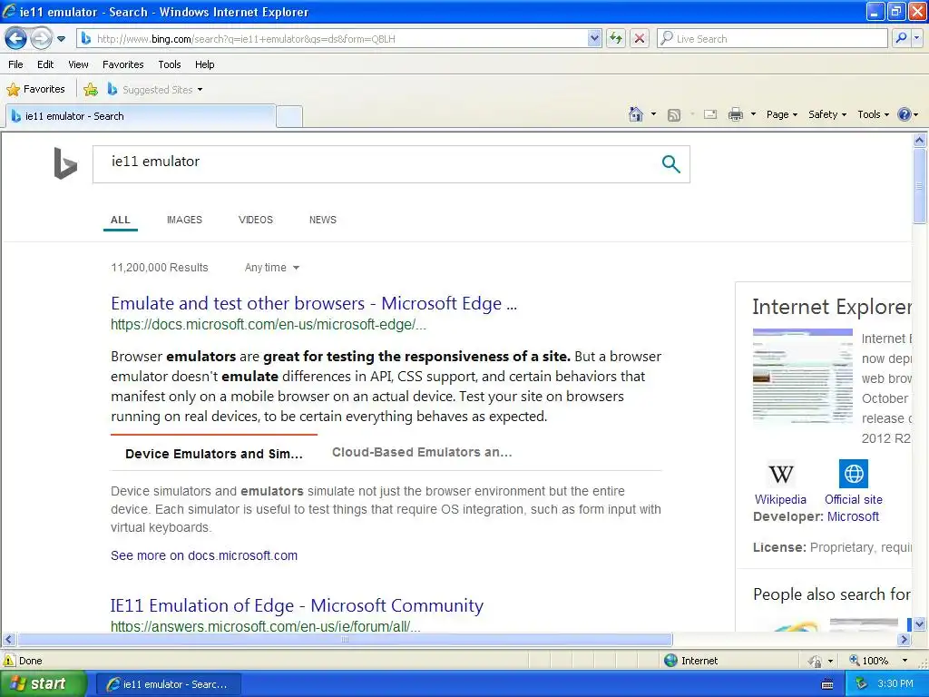Open 'Emulate and test other browsers' result
This screenshot has width=929, height=697.
[x=313, y=303]
